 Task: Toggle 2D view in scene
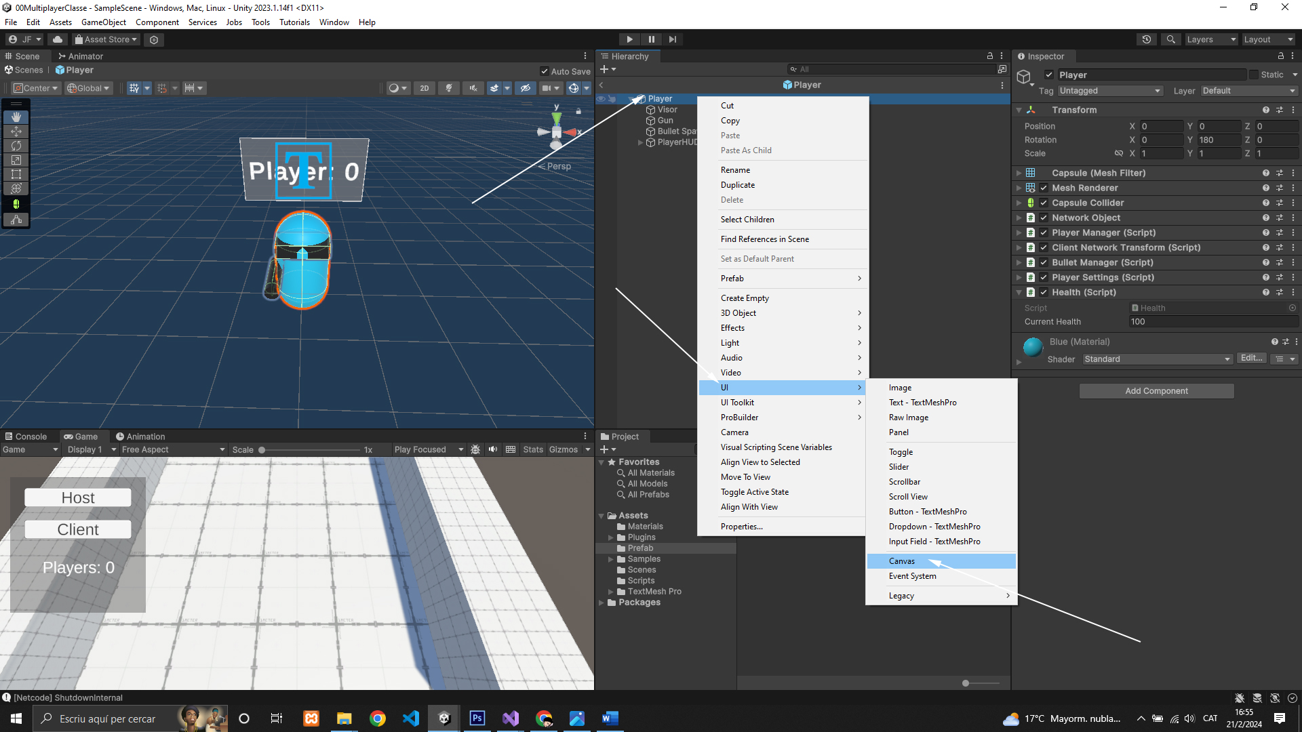pyautogui.click(x=424, y=88)
